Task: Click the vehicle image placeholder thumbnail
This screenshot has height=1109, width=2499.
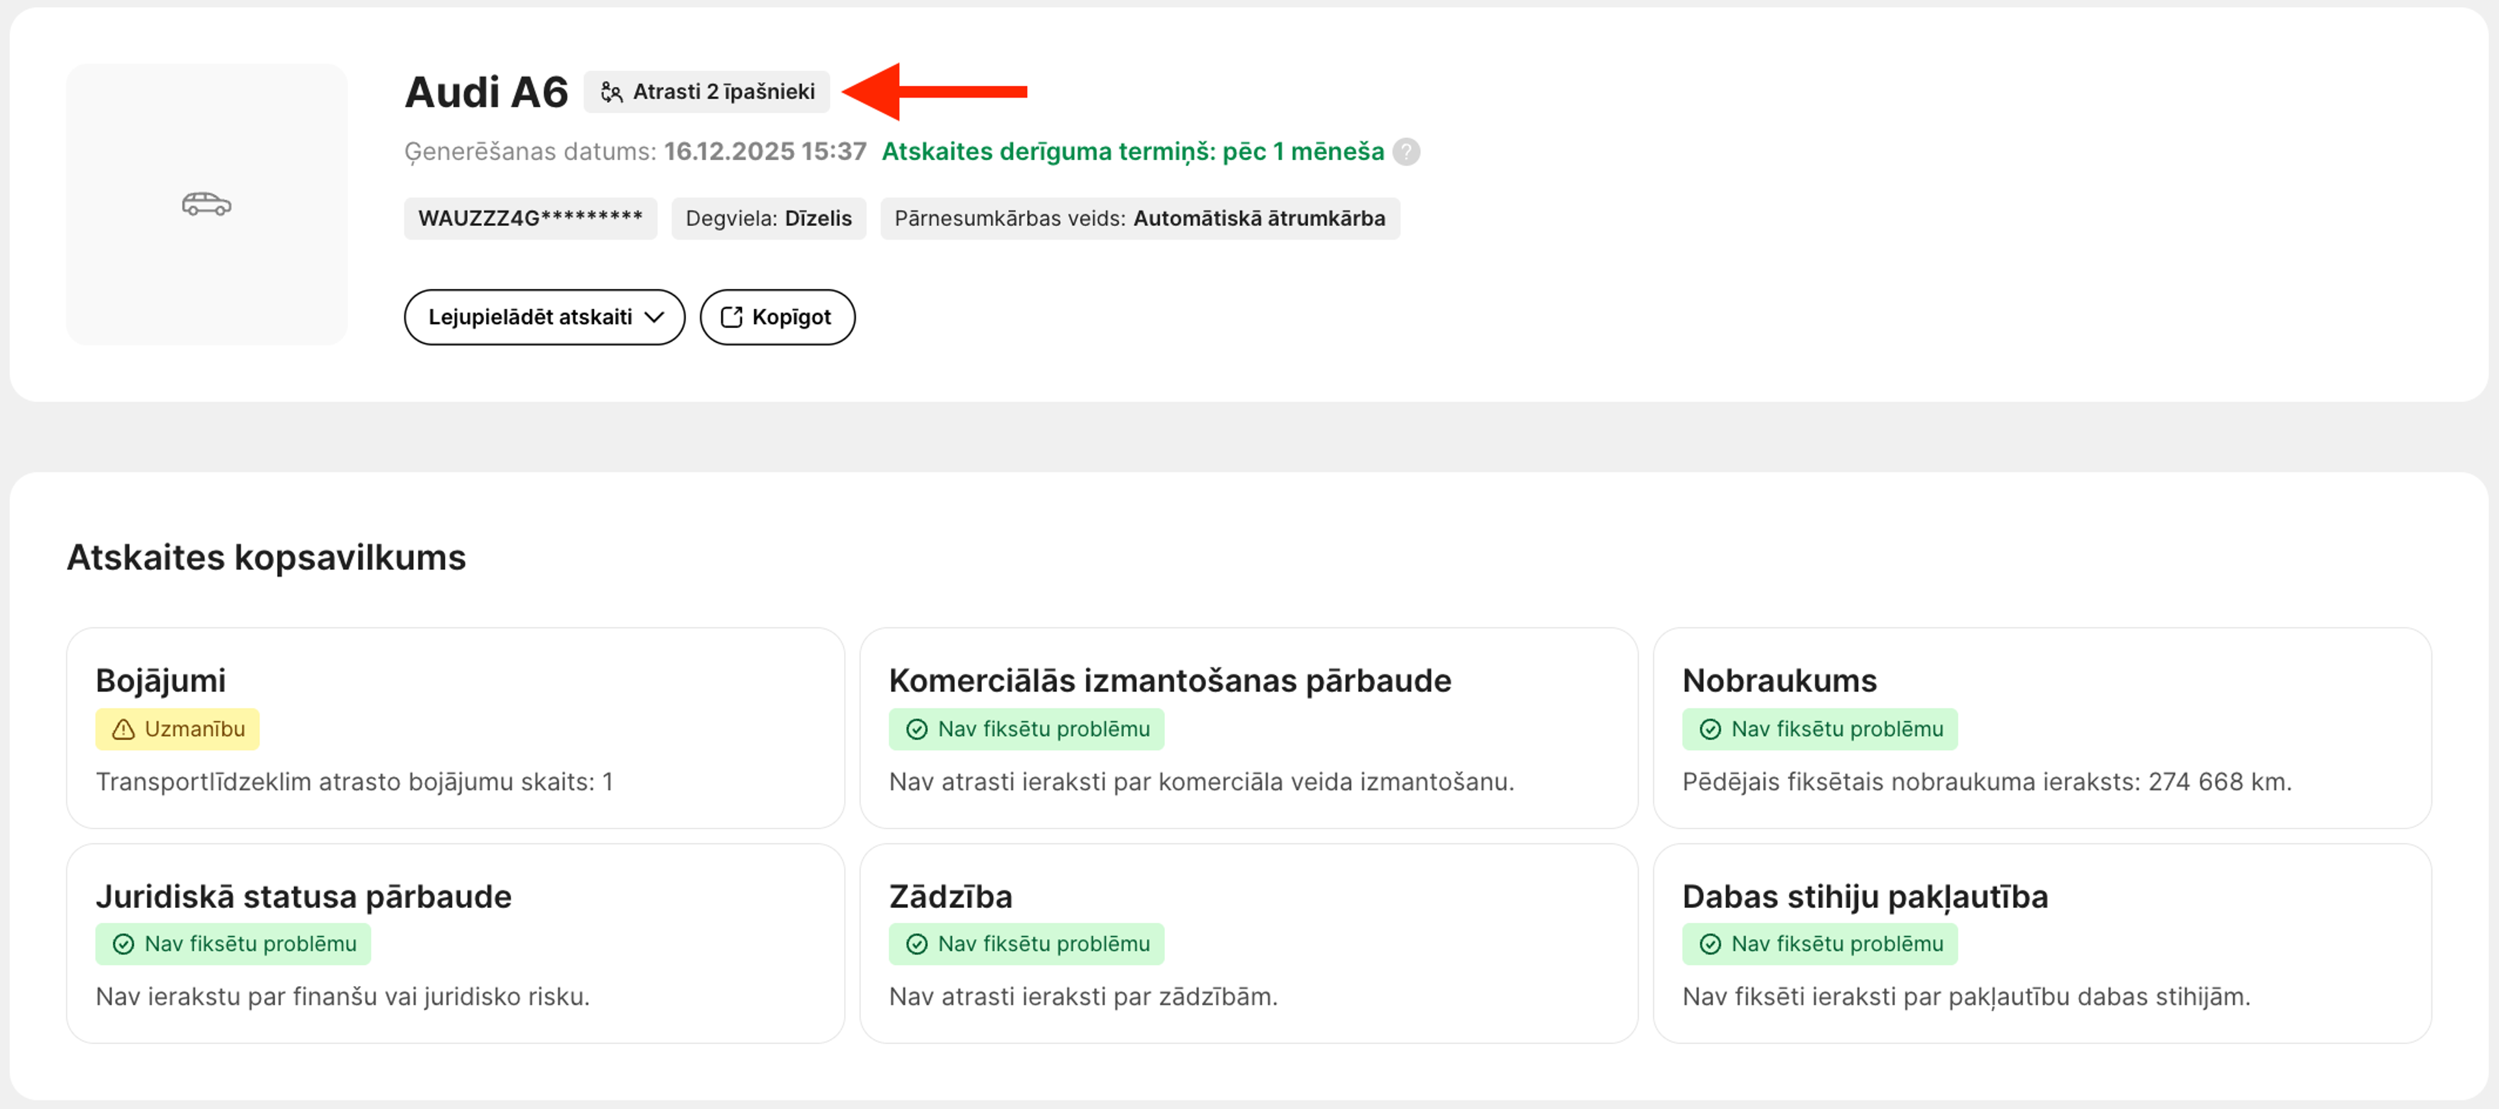Action: [x=207, y=204]
